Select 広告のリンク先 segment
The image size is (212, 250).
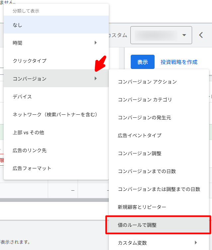click(56, 150)
